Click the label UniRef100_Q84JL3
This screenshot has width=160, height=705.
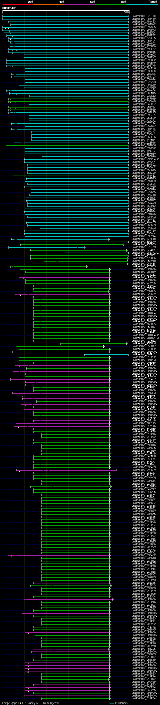tap(143, 77)
